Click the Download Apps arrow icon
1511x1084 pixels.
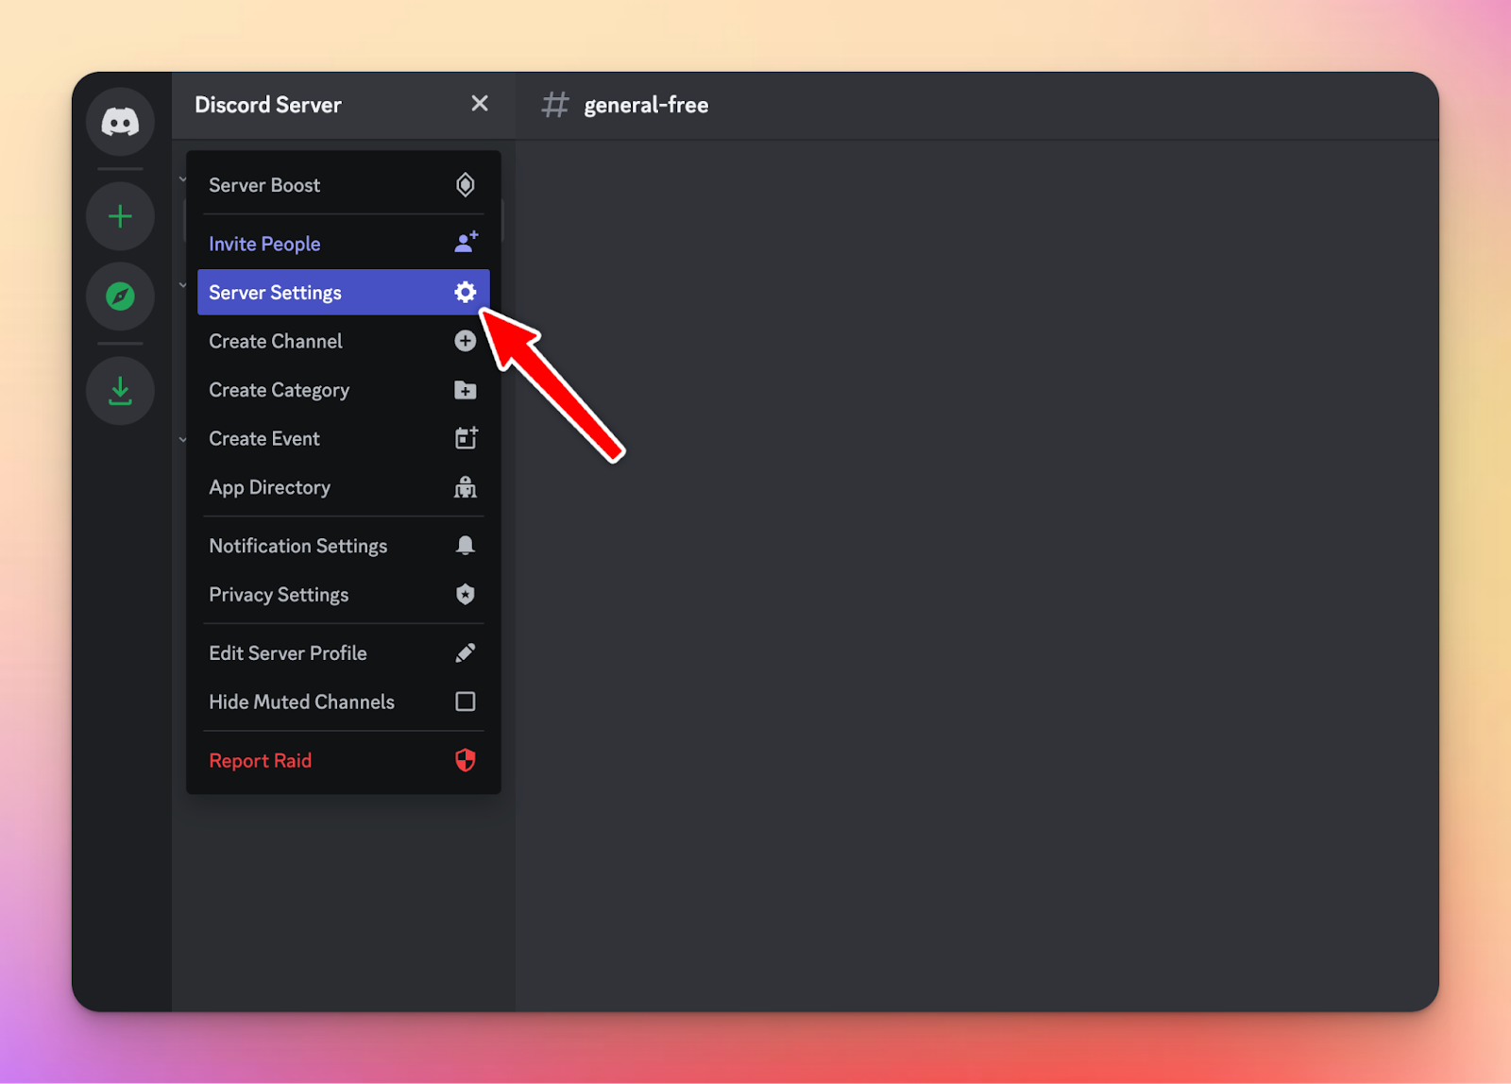click(120, 391)
